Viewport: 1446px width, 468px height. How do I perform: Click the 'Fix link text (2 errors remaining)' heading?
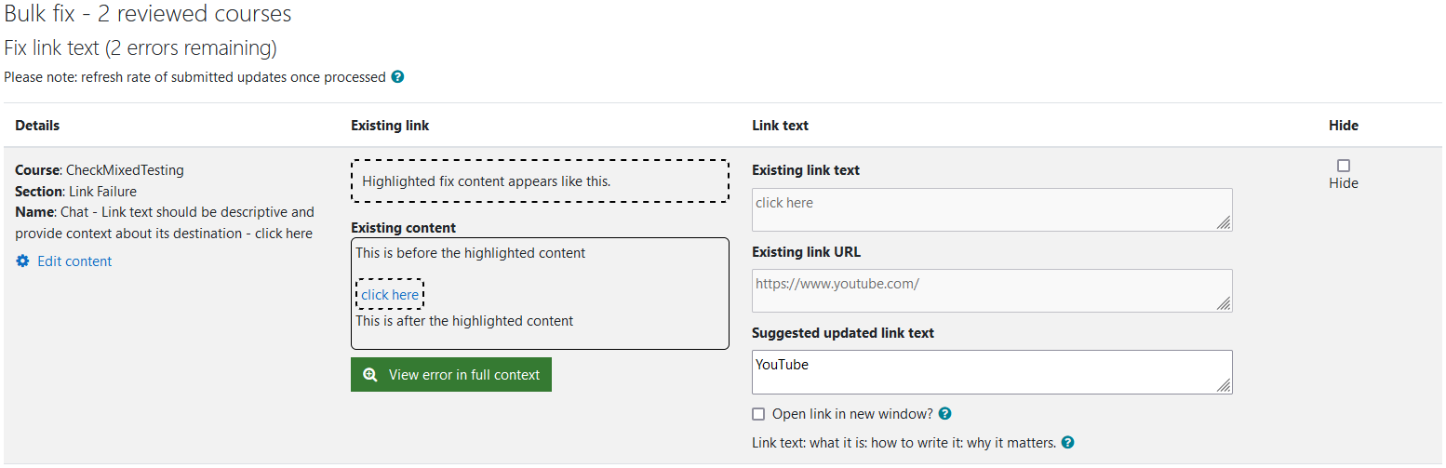pos(141,47)
